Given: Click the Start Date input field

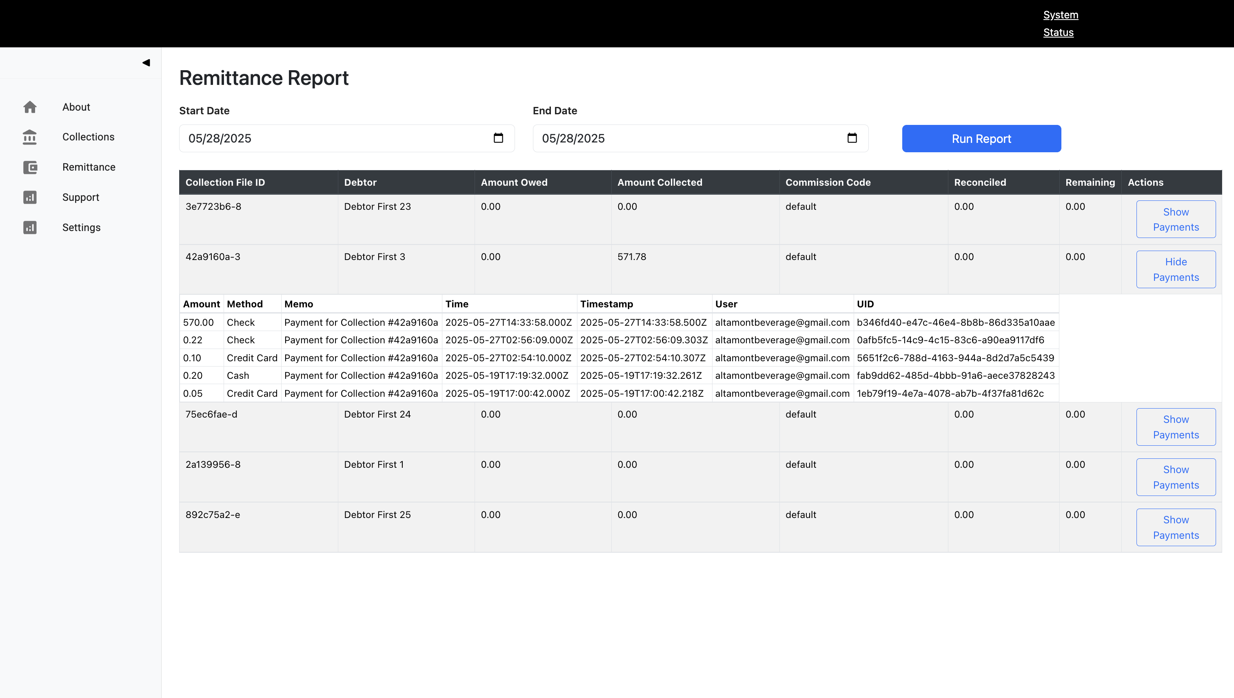Looking at the screenshot, I should pyautogui.click(x=335, y=138).
